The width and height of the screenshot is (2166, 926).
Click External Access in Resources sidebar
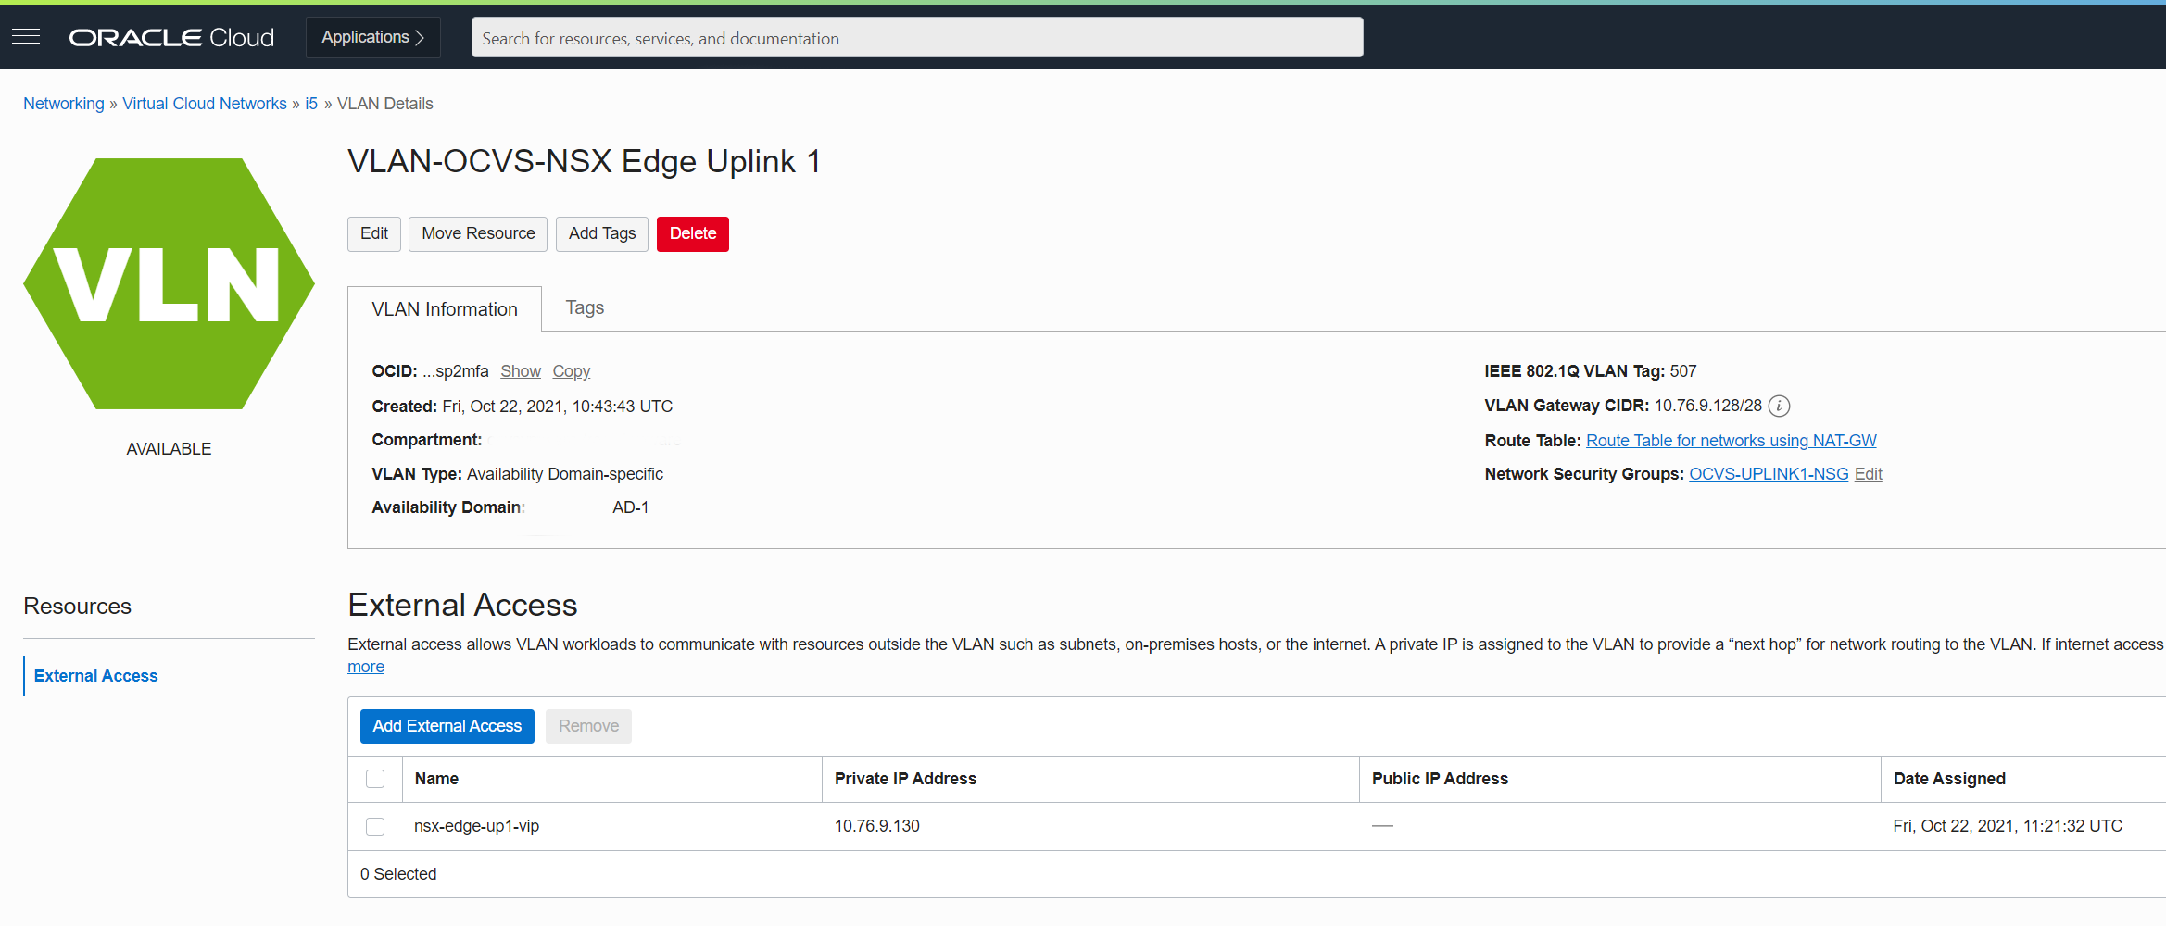click(x=96, y=676)
